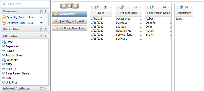Open the dropdown arrow on Date facet
The width and height of the screenshot is (204, 91).
click(110, 8)
